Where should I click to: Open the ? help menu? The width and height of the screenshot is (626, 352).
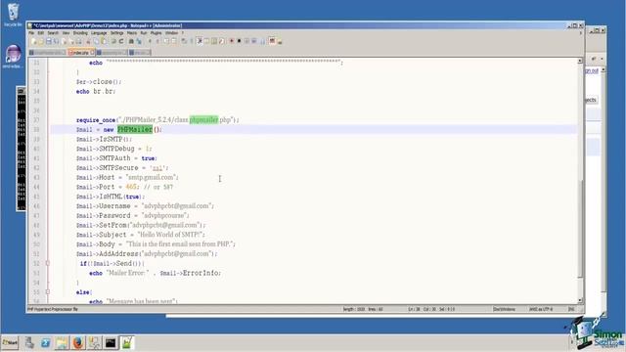coord(183,33)
